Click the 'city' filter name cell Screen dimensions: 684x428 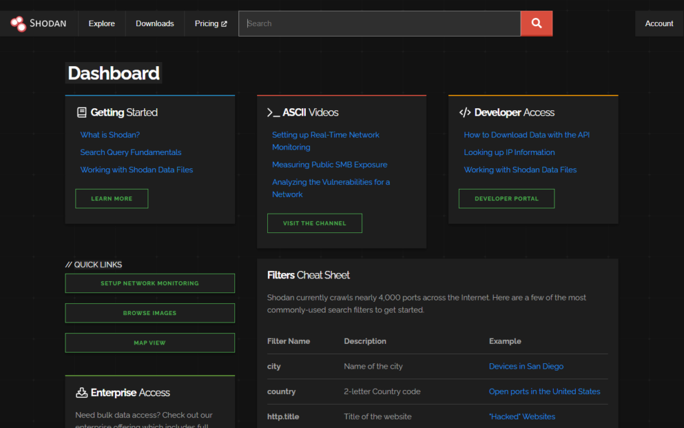tap(274, 366)
